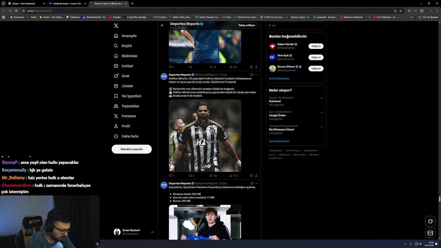Share the Hulk post

click(256, 176)
